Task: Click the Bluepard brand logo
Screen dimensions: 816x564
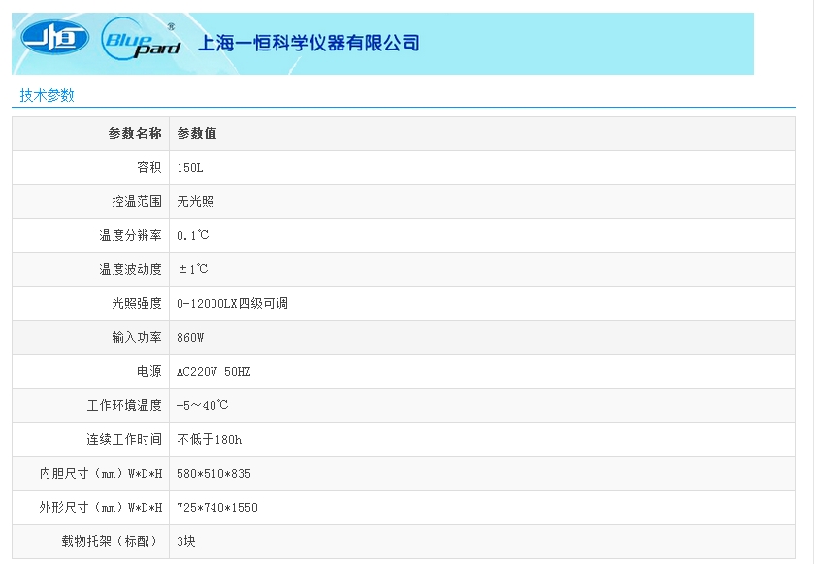Action: click(140, 42)
